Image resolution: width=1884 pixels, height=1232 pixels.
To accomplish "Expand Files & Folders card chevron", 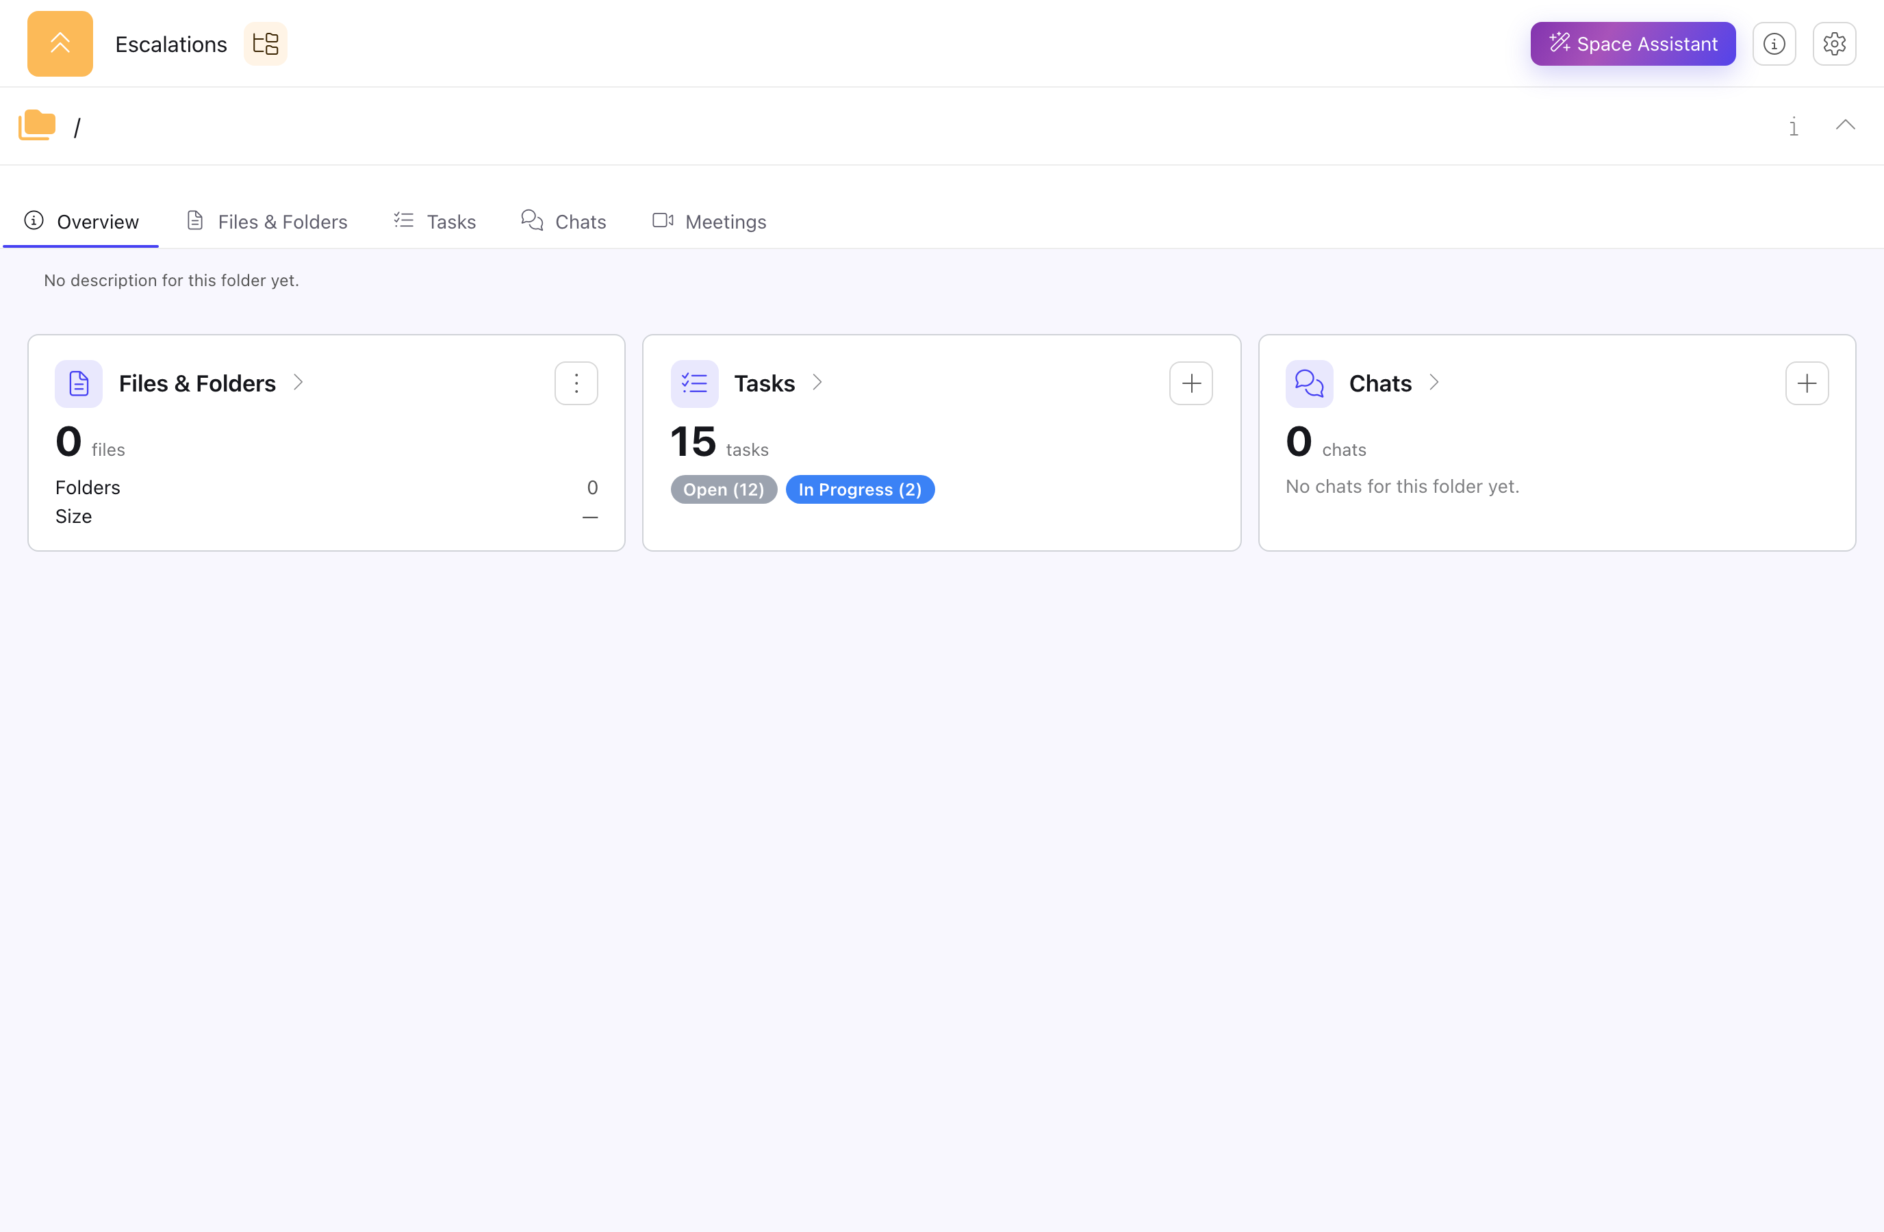I will [298, 382].
